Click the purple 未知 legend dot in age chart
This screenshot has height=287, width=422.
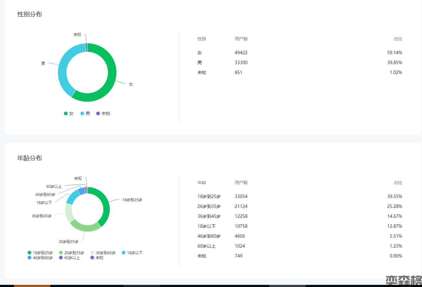[92, 258]
